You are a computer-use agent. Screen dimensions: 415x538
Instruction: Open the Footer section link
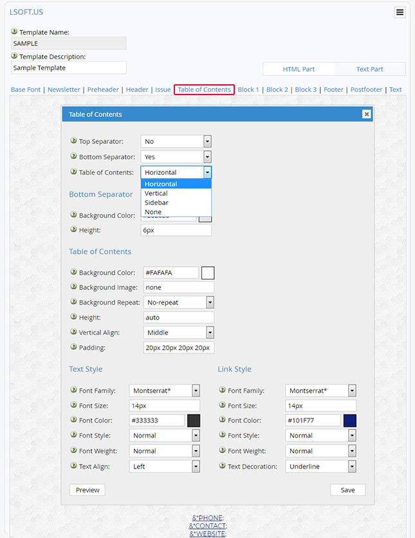[333, 89]
